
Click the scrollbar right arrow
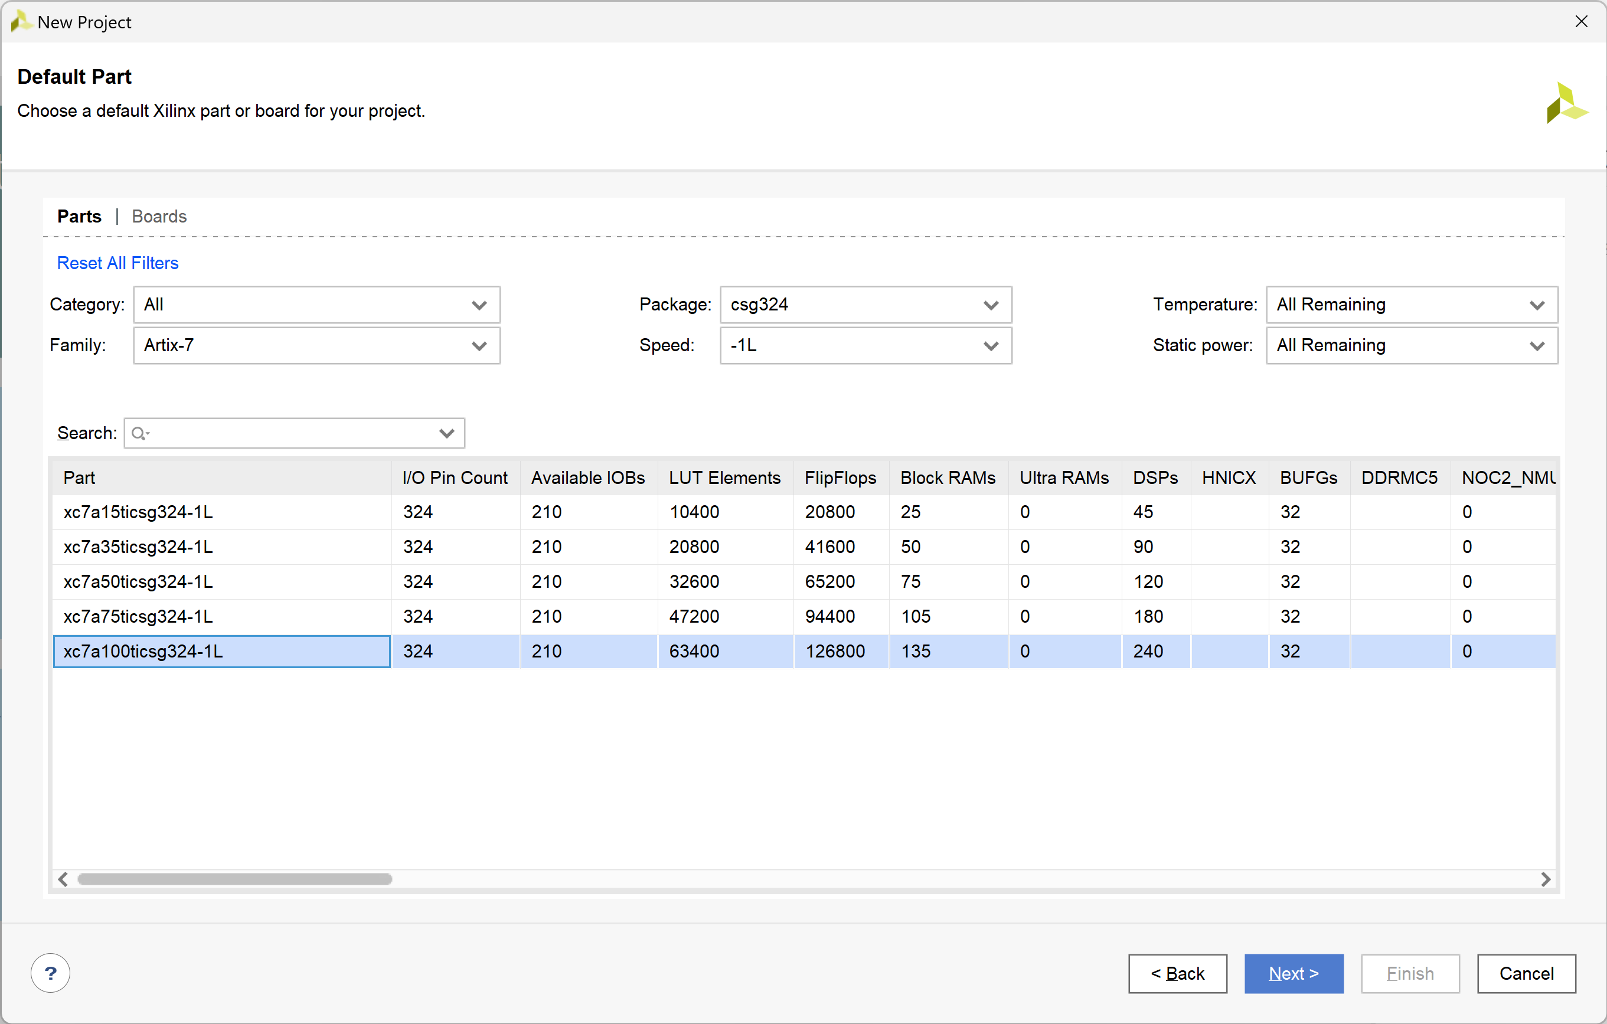pos(1546,879)
